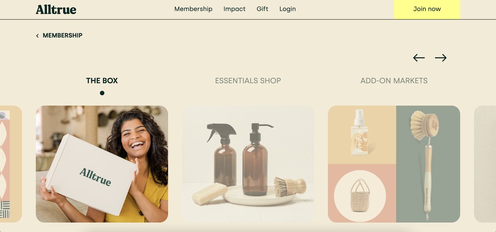This screenshot has width=496, height=232.
Task: Open the woman holding Alltrue box image
Action: pos(102,164)
